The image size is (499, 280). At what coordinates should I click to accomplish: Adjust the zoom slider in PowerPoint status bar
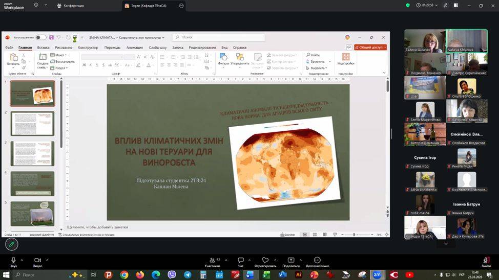(354, 235)
